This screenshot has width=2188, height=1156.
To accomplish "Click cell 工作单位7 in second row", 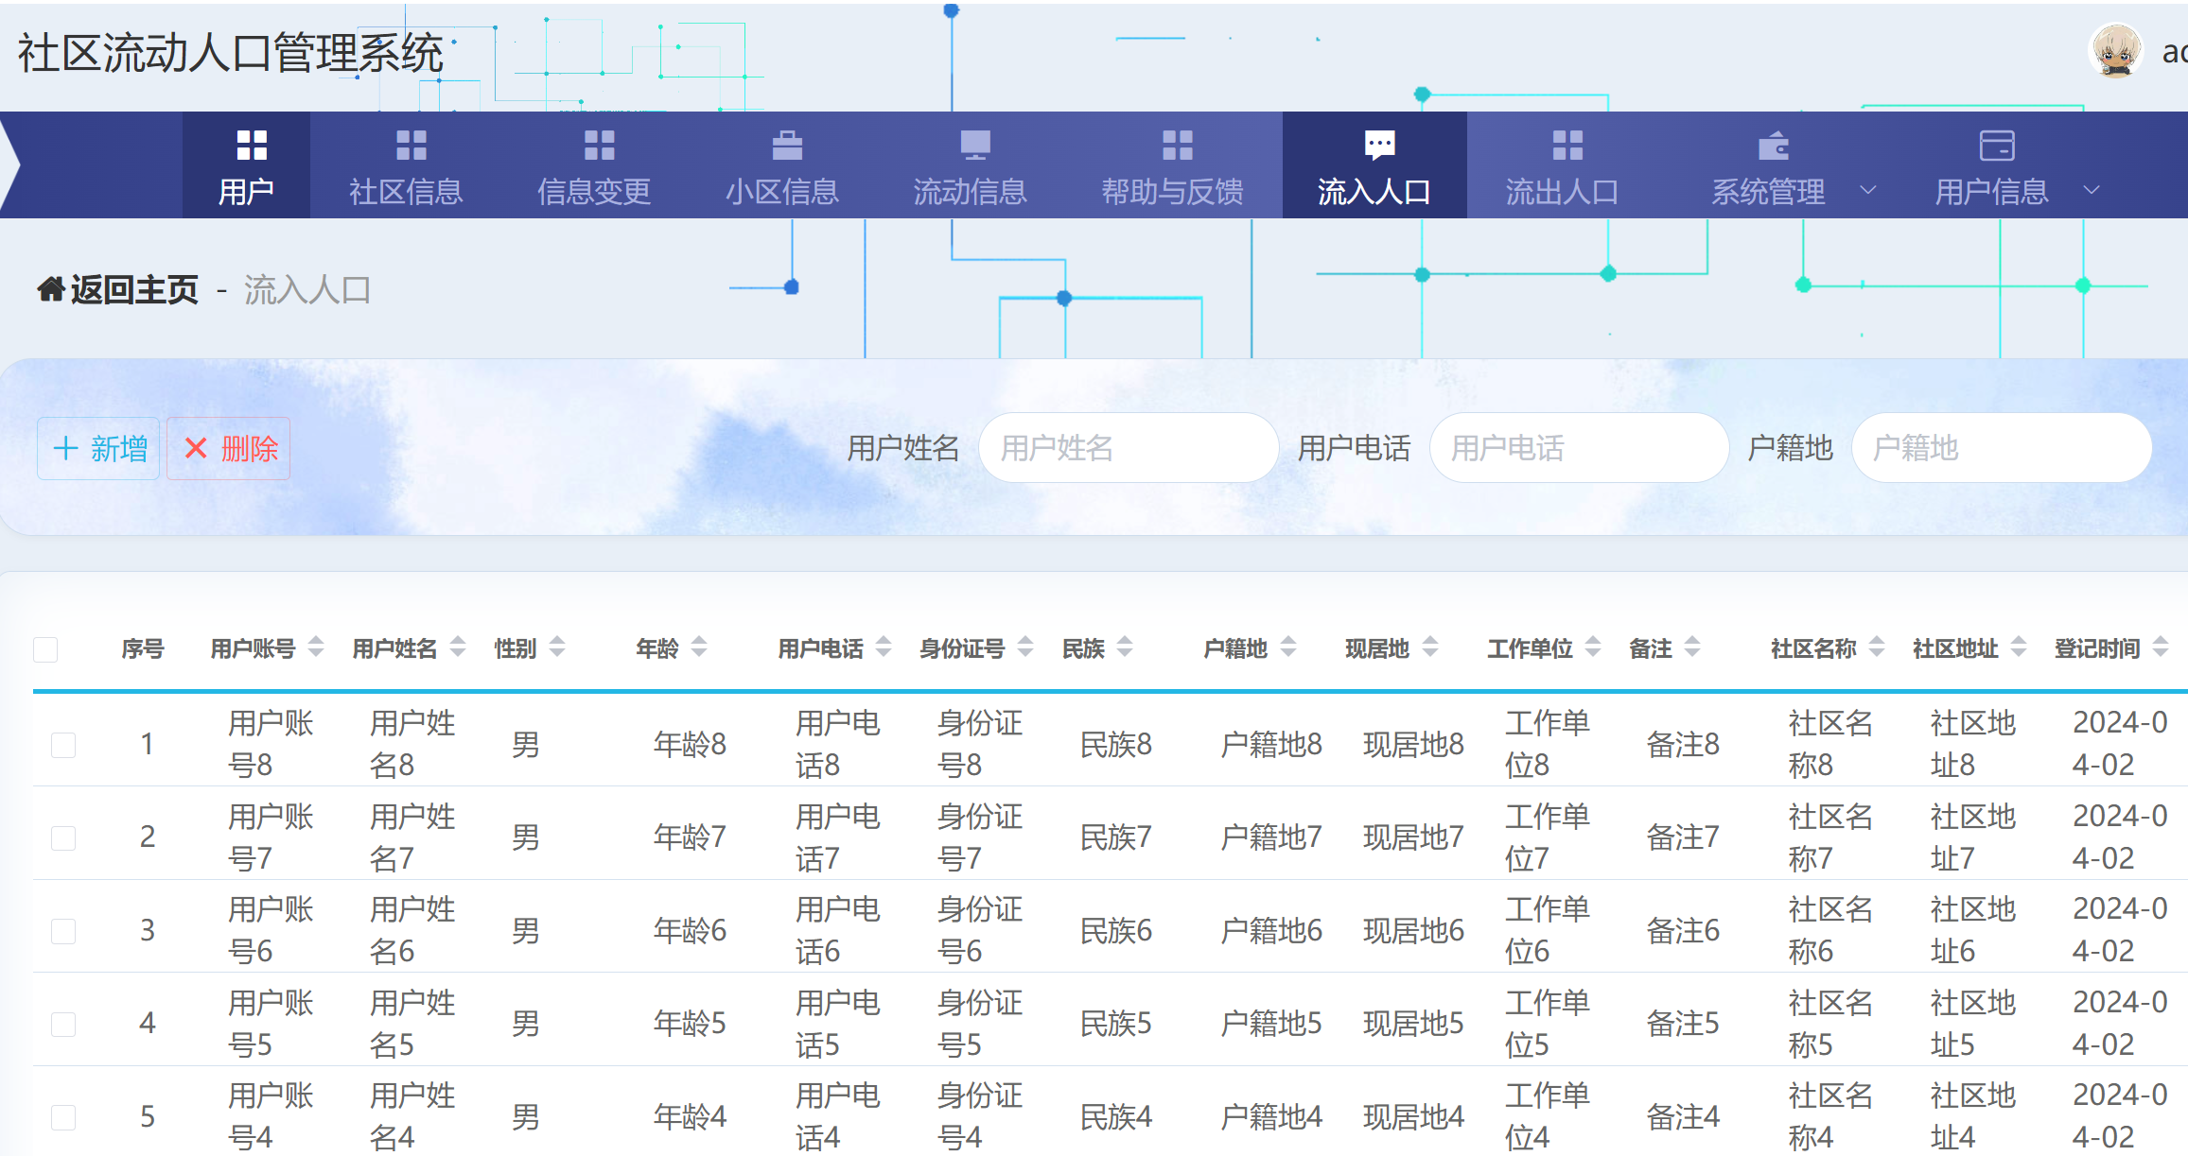I will 1548,837.
